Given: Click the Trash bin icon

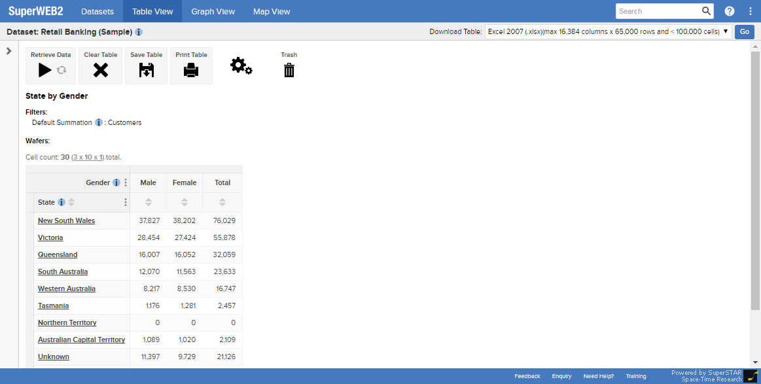Looking at the screenshot, I should click(289, 70).
